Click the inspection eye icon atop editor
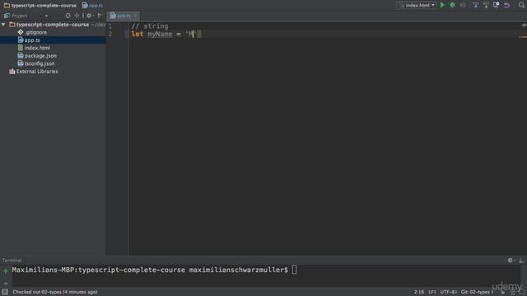 (524, 25)
